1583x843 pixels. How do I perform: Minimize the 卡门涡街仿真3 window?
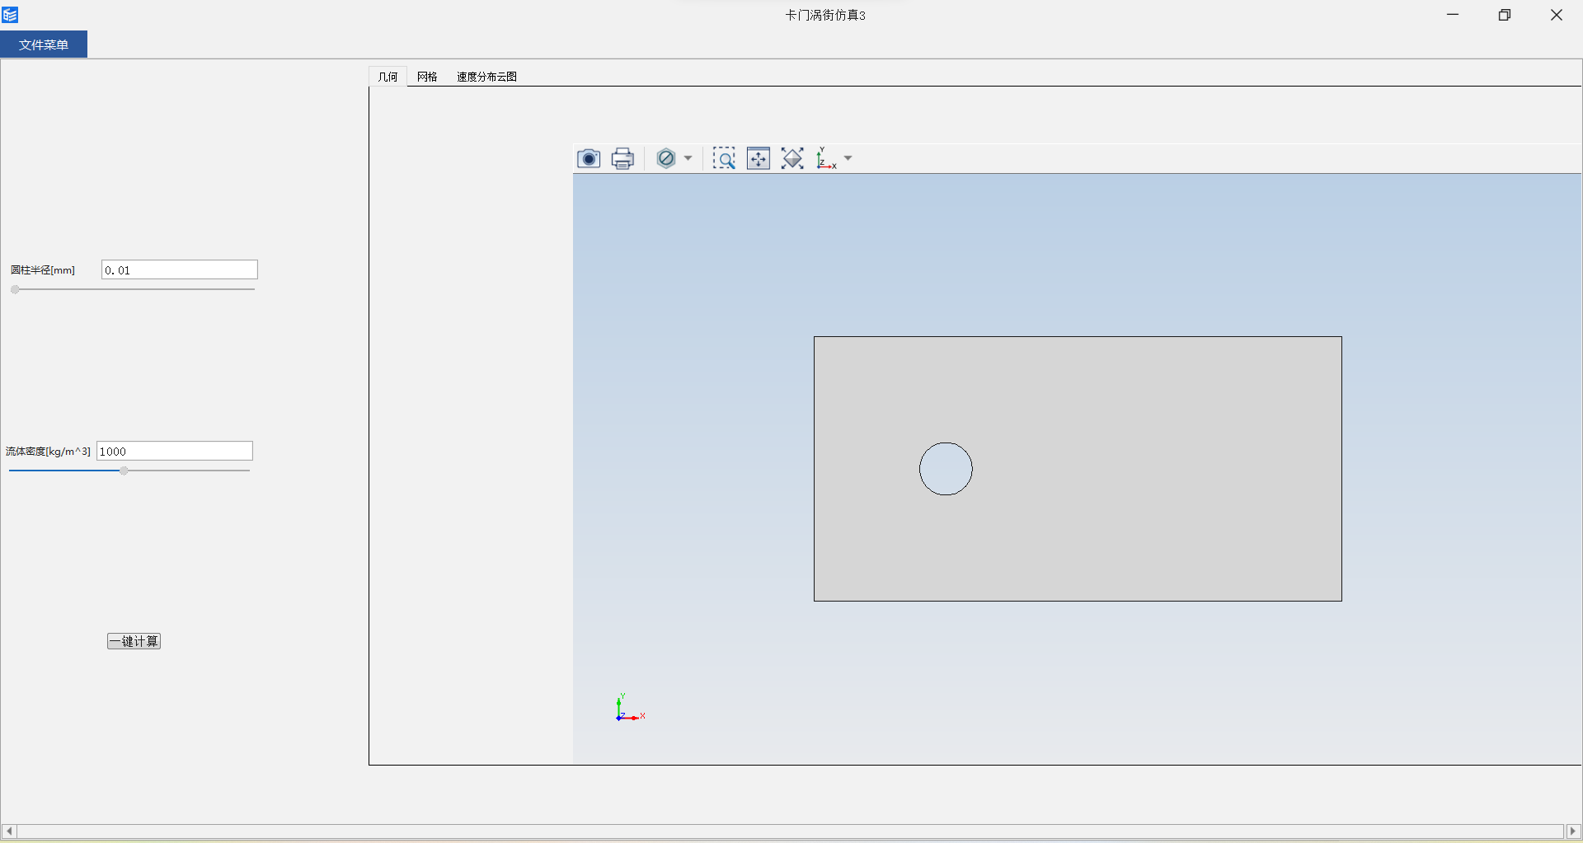pyautogui.click(x=1453, y=15)
